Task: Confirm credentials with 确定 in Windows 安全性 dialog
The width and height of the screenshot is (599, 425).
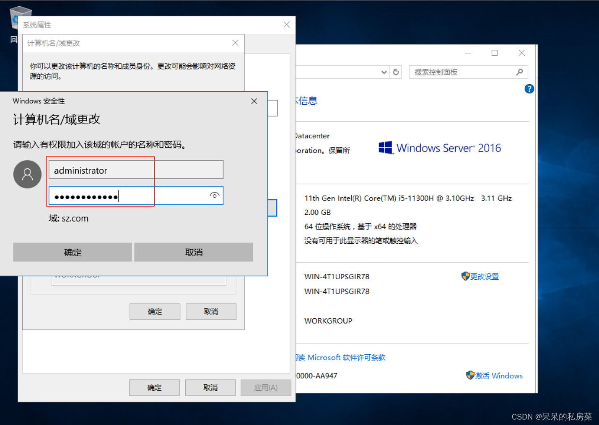Action: coord(73,252)
